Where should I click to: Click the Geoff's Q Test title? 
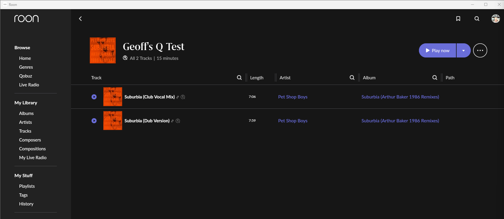coord(153,47)
